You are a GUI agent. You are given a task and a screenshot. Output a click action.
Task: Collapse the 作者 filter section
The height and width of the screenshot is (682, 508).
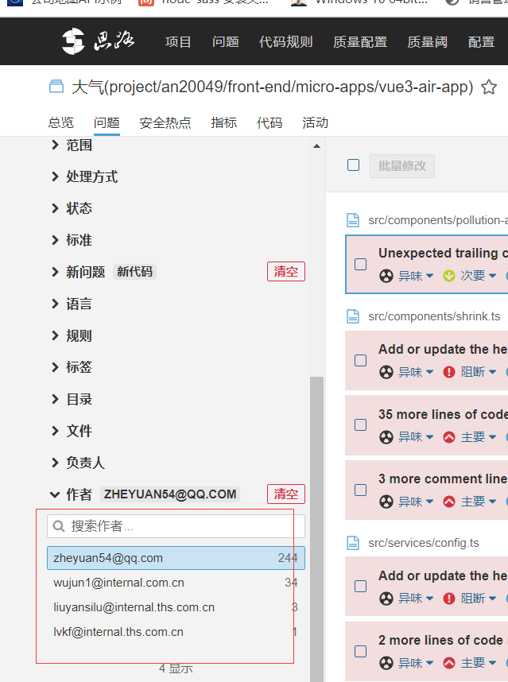click(55, 494)
